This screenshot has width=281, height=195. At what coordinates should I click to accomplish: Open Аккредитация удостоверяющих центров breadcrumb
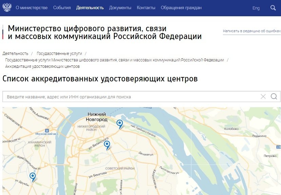coord(42,66)
